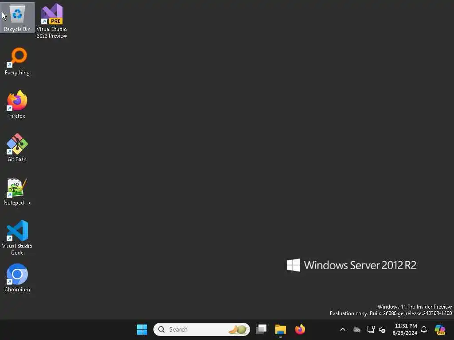Image resolution: width=454 pixels, height=340 pixels.
Task: Open the notification bell
Action: (x=424, y=329)
